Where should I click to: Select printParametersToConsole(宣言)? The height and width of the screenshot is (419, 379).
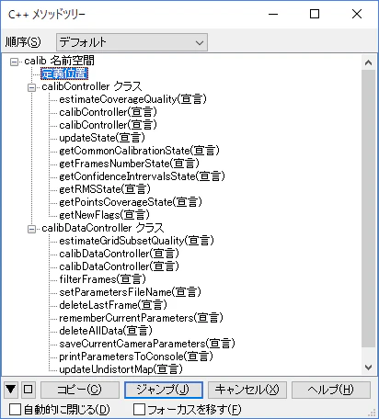(x=136, y=357)
